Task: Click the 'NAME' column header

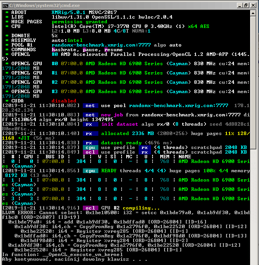Action: (185, 157)
